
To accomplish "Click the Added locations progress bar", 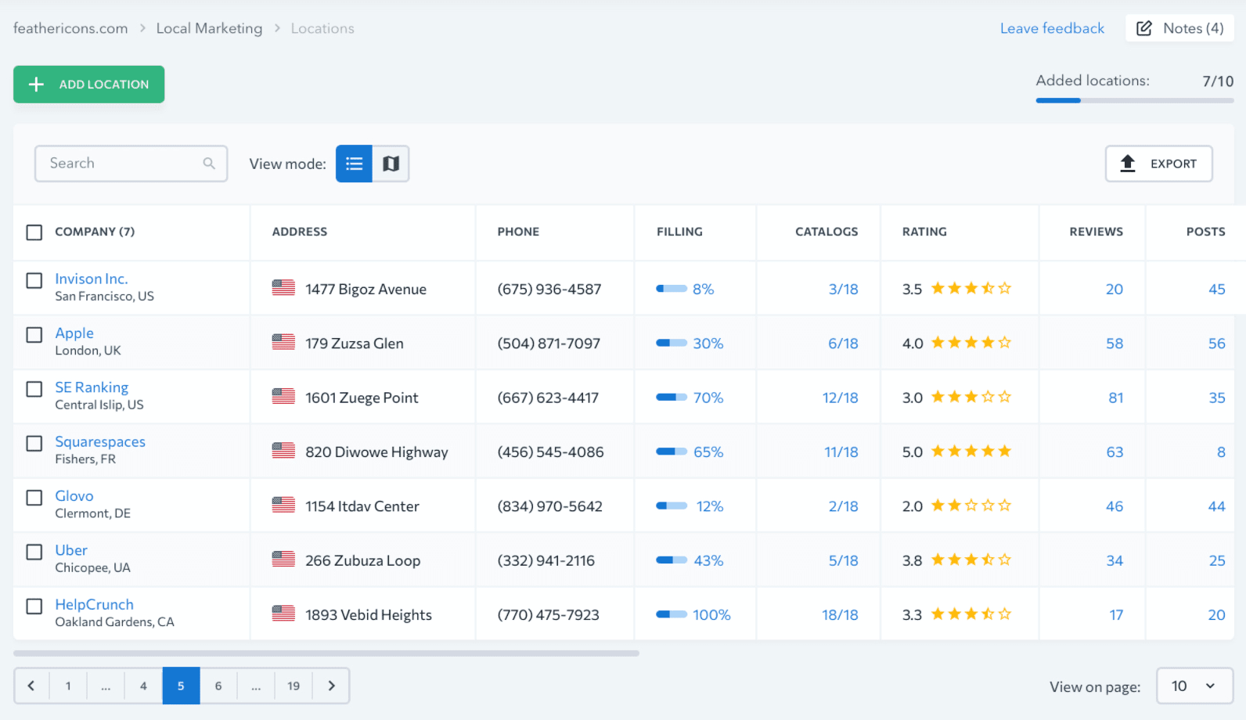I will pyautogui.click(x=1135, y=100).
